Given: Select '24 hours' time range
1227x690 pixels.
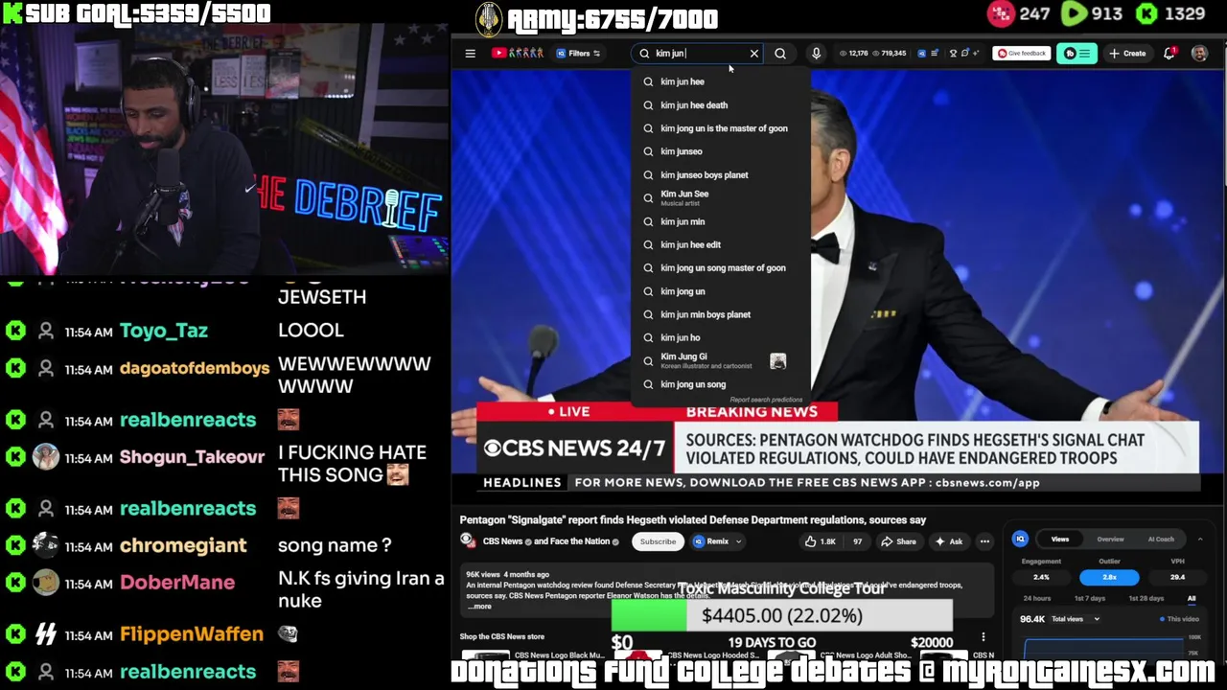Looking at the screenshot, I should coord(1037,599).
